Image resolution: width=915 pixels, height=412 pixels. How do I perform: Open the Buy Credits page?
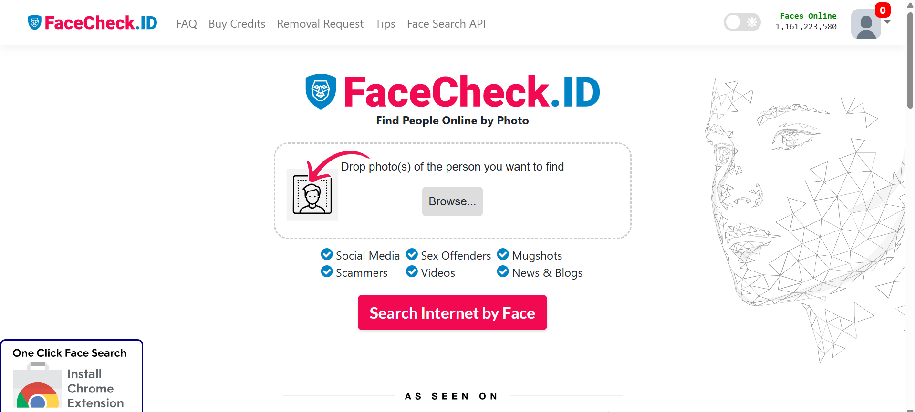[237, 24]
